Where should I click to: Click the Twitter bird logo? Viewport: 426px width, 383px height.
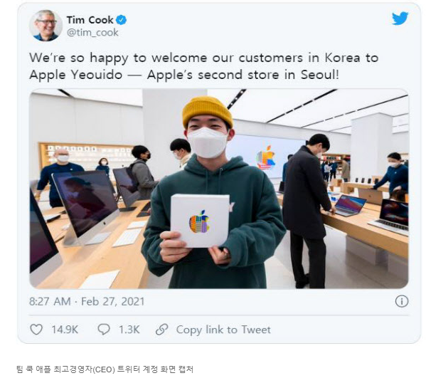[400, 19]
